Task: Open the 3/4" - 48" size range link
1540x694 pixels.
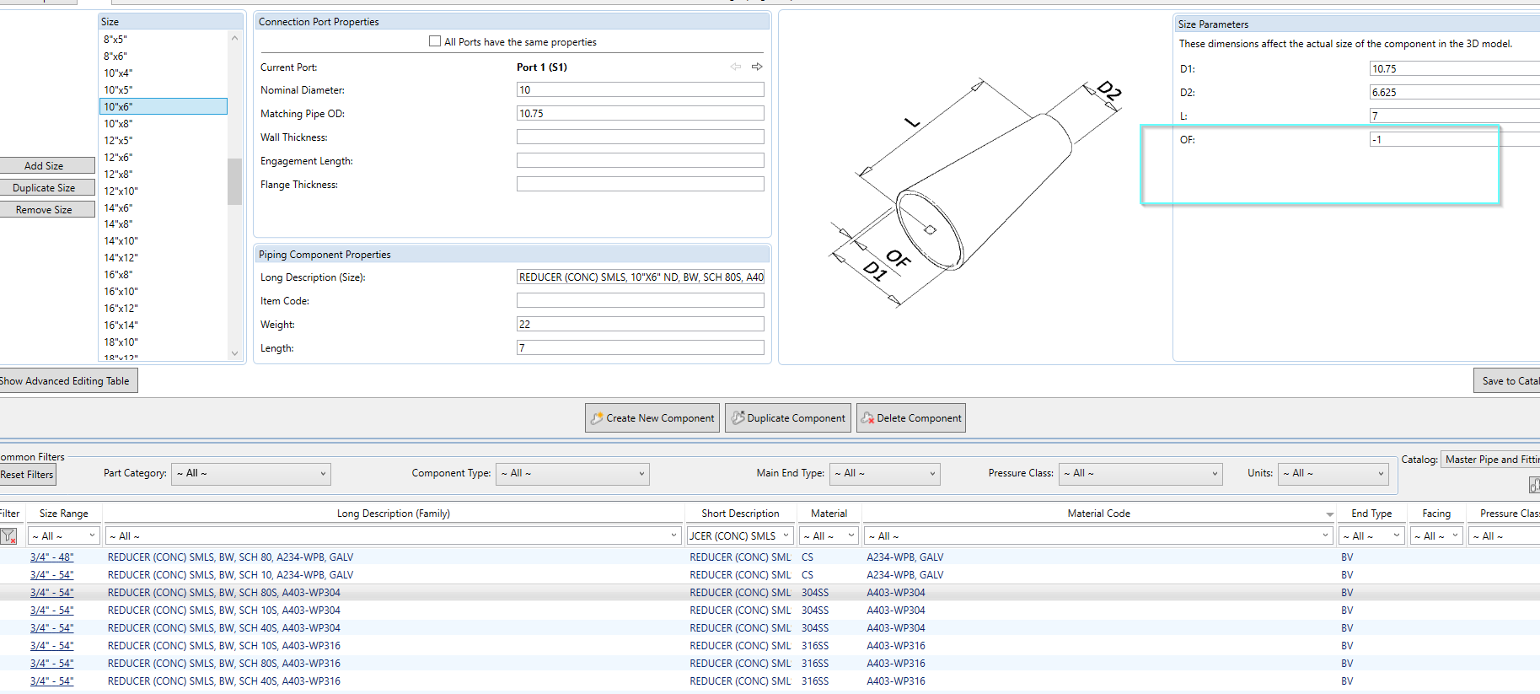Action: (51, 557)
